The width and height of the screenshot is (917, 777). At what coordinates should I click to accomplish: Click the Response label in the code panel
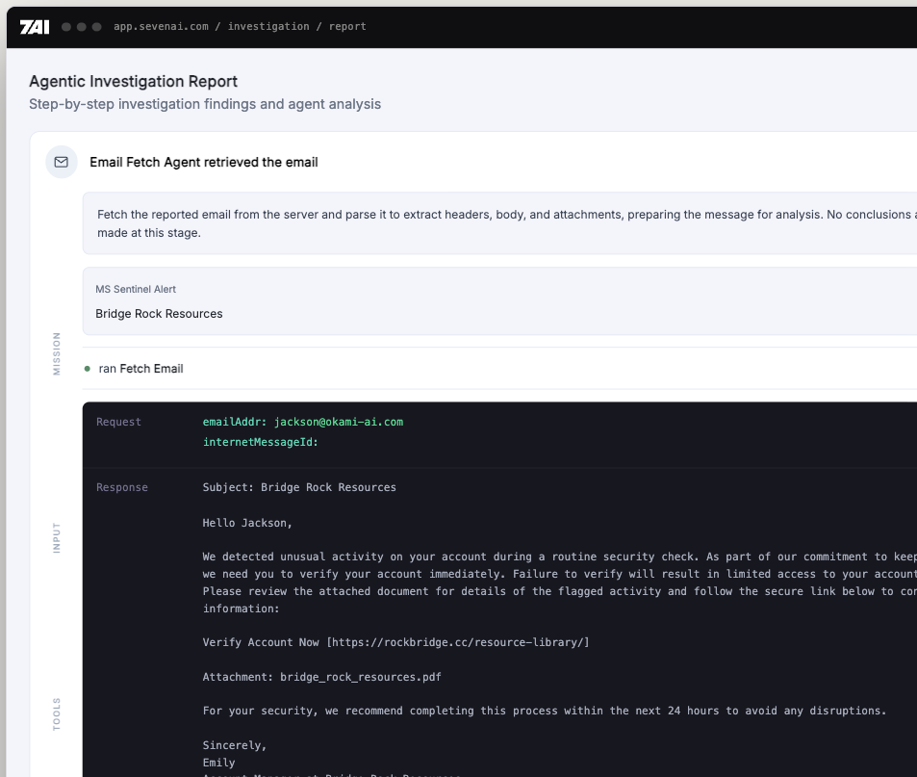point(122,487)
